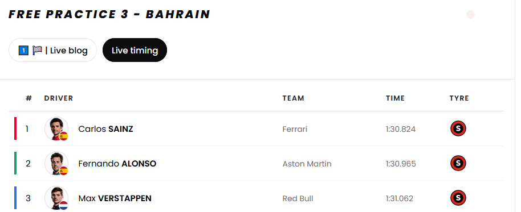
Task: Click the chequered flag icon in Live blog
Action: [x=37, y=51]
